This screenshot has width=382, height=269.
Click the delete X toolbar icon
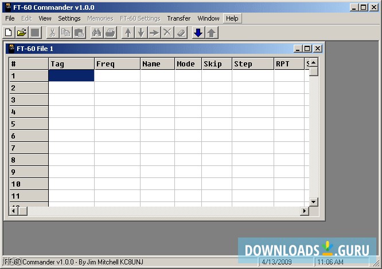click(x=167, y=33)
